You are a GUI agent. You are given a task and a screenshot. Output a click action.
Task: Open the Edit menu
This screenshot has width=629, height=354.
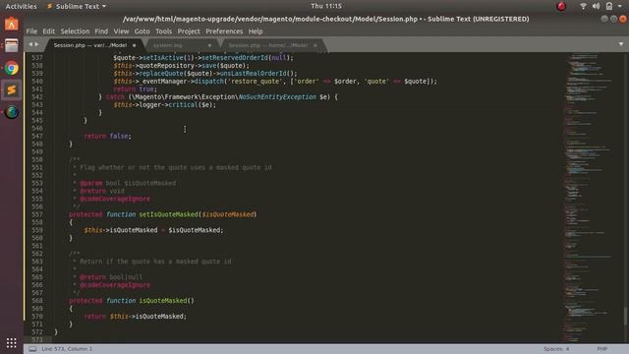pos(48,31)
